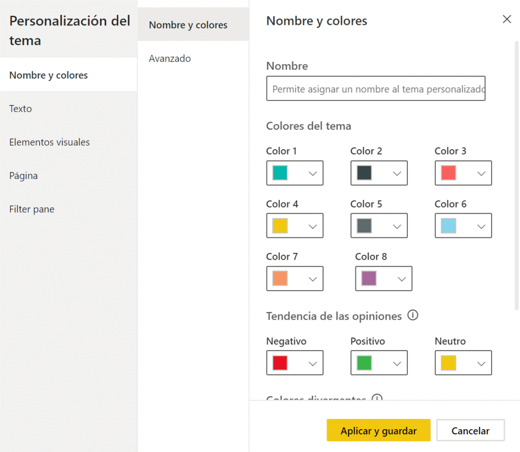Click Aplicar y guardar button

(x=378, y=430)
